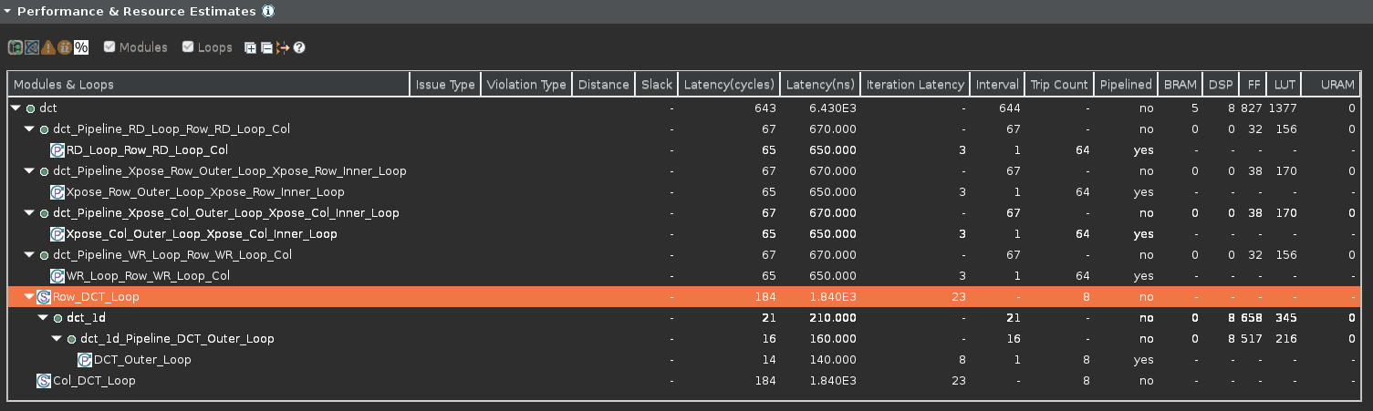Click the info icon beside Performance & Resource Estimates
This screenshot has width=1373, height=411.
tap(268, 12)
